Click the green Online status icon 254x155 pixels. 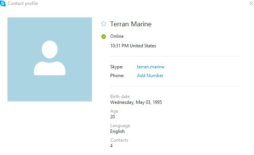[x=103, y=37]
